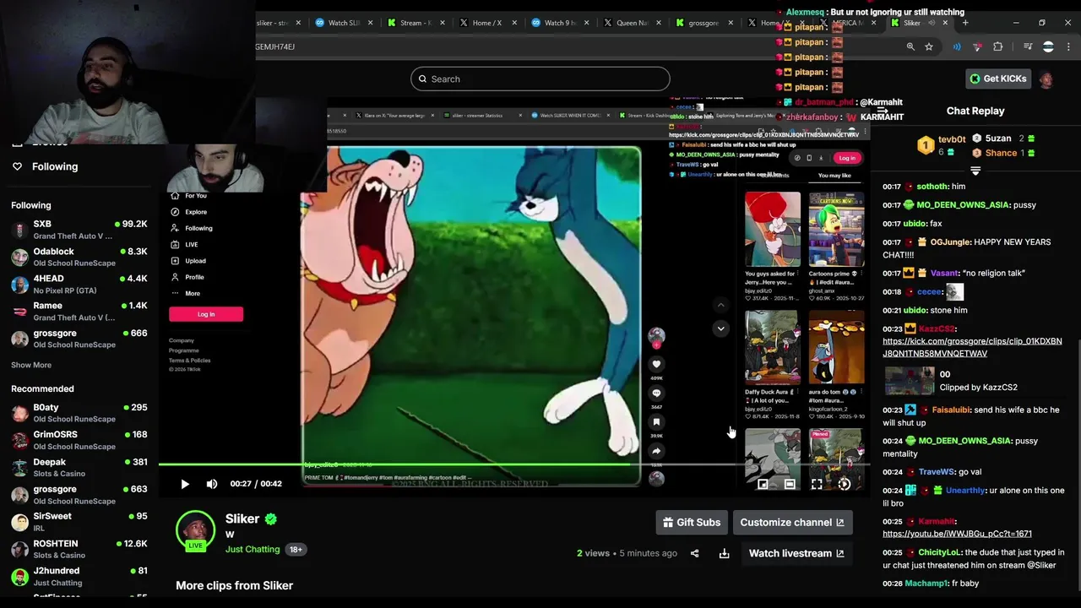The width and height of the screenshot is (1081, 608).
Task: Click TikTok like heart icon in video
Action: (x=656, y=364)
